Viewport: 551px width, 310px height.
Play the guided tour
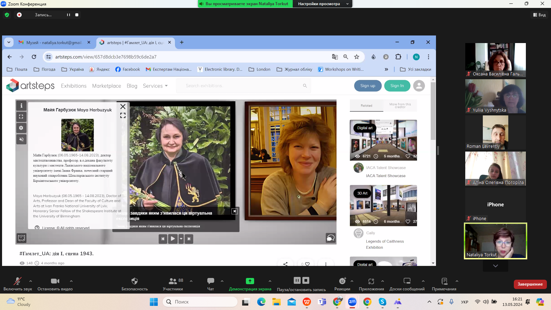pos(173,238)
